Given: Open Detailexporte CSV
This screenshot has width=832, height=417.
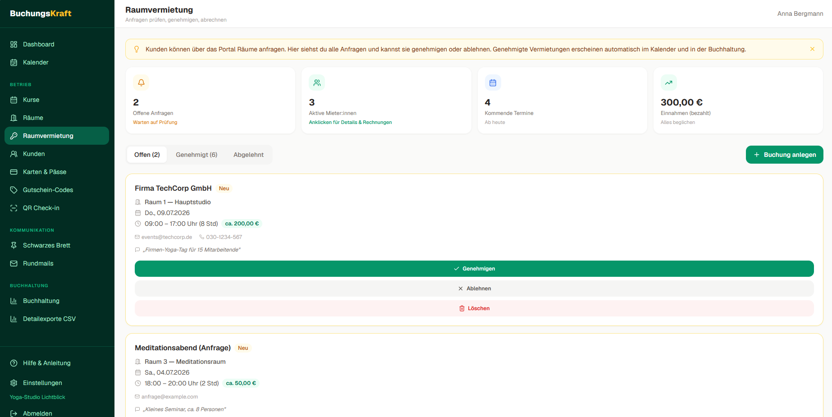Looking at the screenshot, I should 57,319.
